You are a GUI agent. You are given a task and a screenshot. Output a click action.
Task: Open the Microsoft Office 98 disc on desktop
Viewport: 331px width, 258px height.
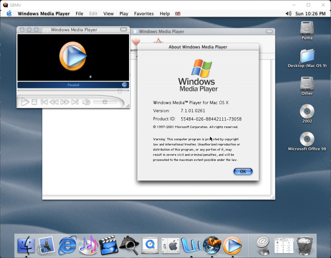(x=307, y=139)
